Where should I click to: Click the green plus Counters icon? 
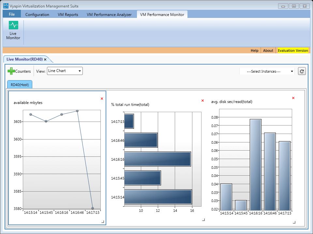click(x=11, y=71)
